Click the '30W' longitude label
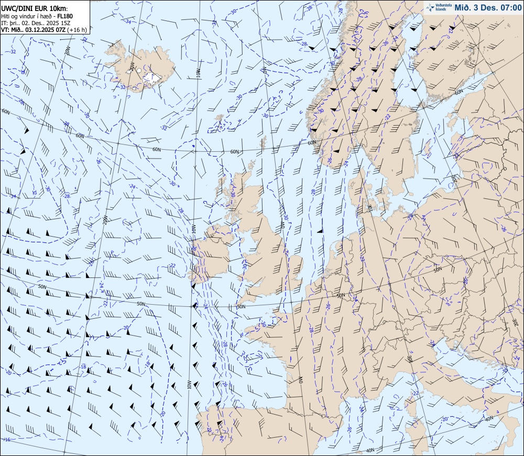 68,50
